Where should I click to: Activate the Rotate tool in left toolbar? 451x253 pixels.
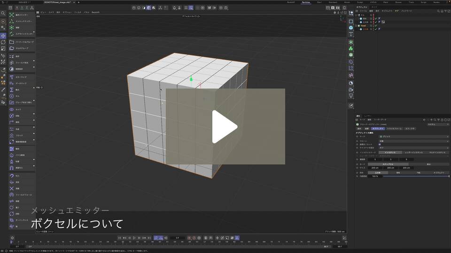point(3,42)
